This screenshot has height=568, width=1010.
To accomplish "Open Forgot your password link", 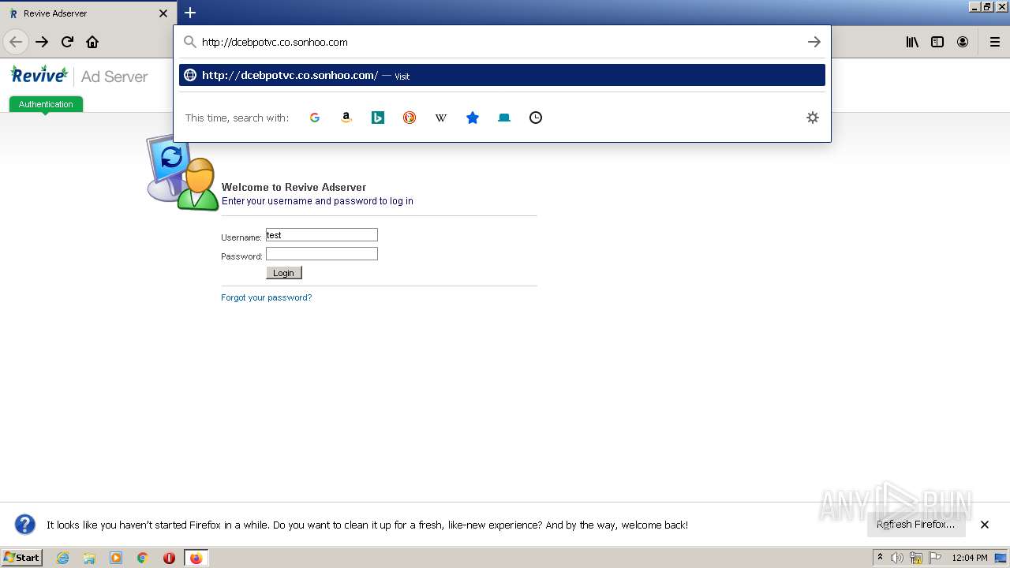I will [x=267, y=297].
